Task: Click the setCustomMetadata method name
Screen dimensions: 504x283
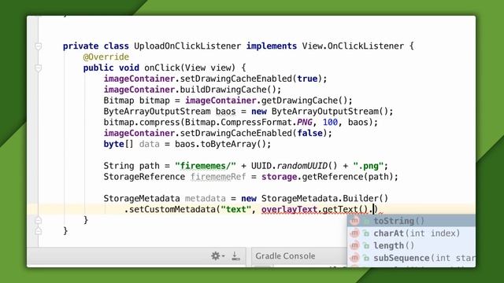Action: coord(172,210)
